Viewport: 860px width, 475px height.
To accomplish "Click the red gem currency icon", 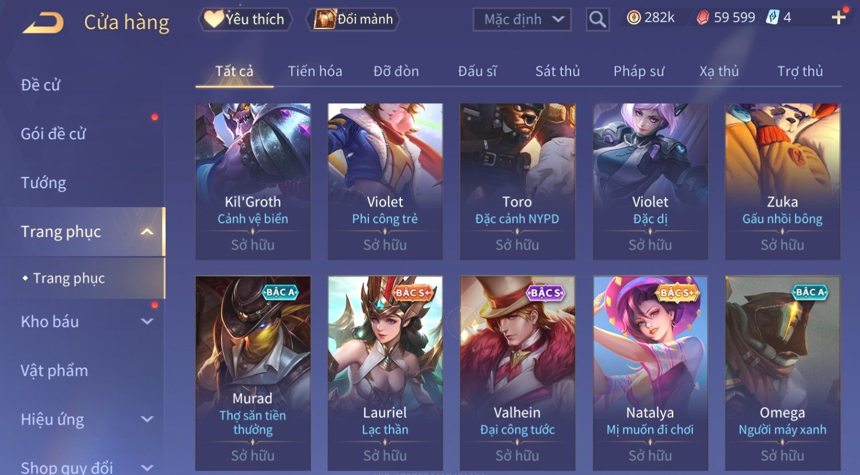I will tap(703, 18).
